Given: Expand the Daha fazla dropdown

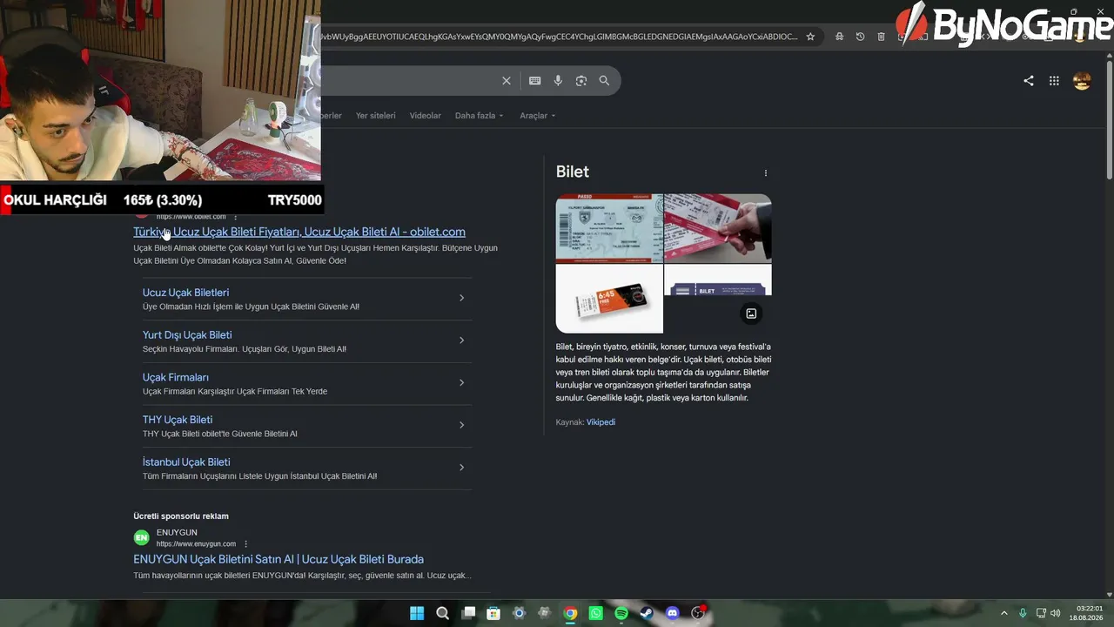Looking at the screenshot, I should coord(479,116).
